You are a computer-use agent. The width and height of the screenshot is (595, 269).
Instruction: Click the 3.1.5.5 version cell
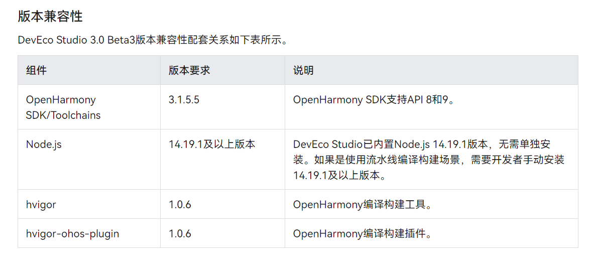184,100
